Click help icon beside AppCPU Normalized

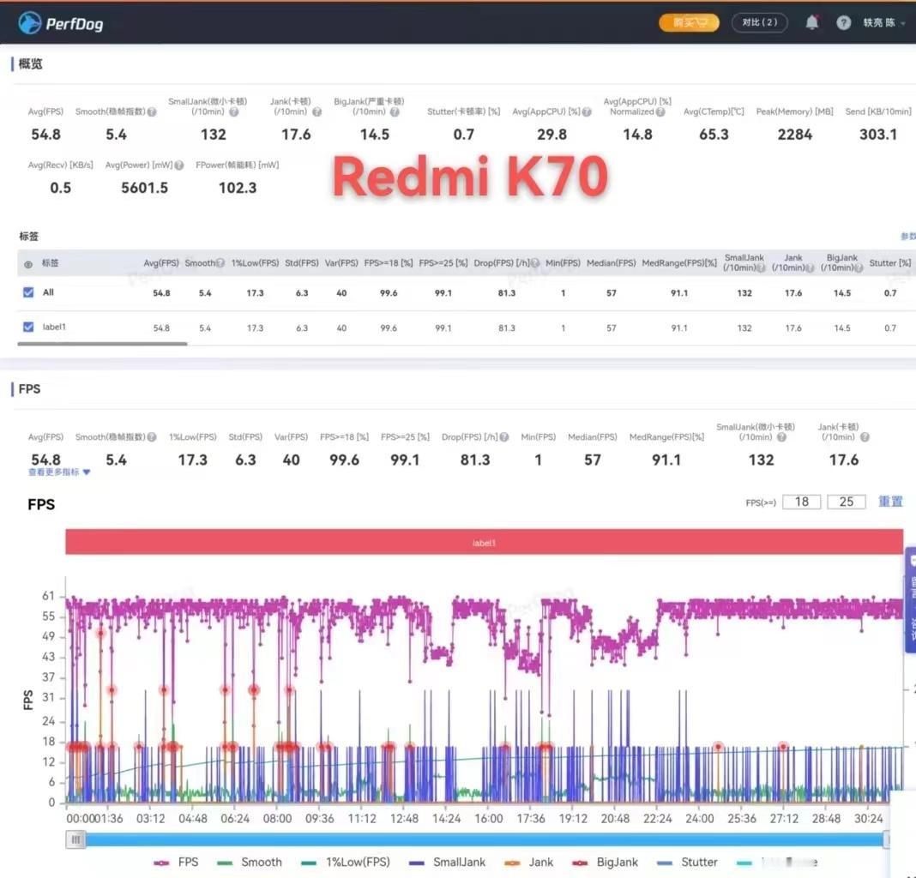[x=660, y=111]
